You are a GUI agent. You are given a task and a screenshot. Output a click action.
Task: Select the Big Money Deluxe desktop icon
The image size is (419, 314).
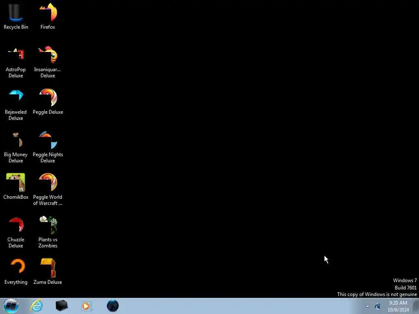point(16,147)
